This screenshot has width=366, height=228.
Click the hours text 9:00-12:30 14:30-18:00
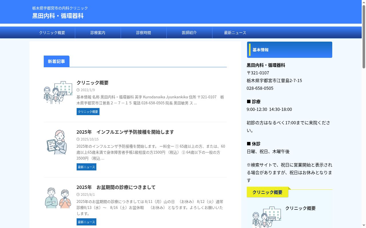point(269,109)
